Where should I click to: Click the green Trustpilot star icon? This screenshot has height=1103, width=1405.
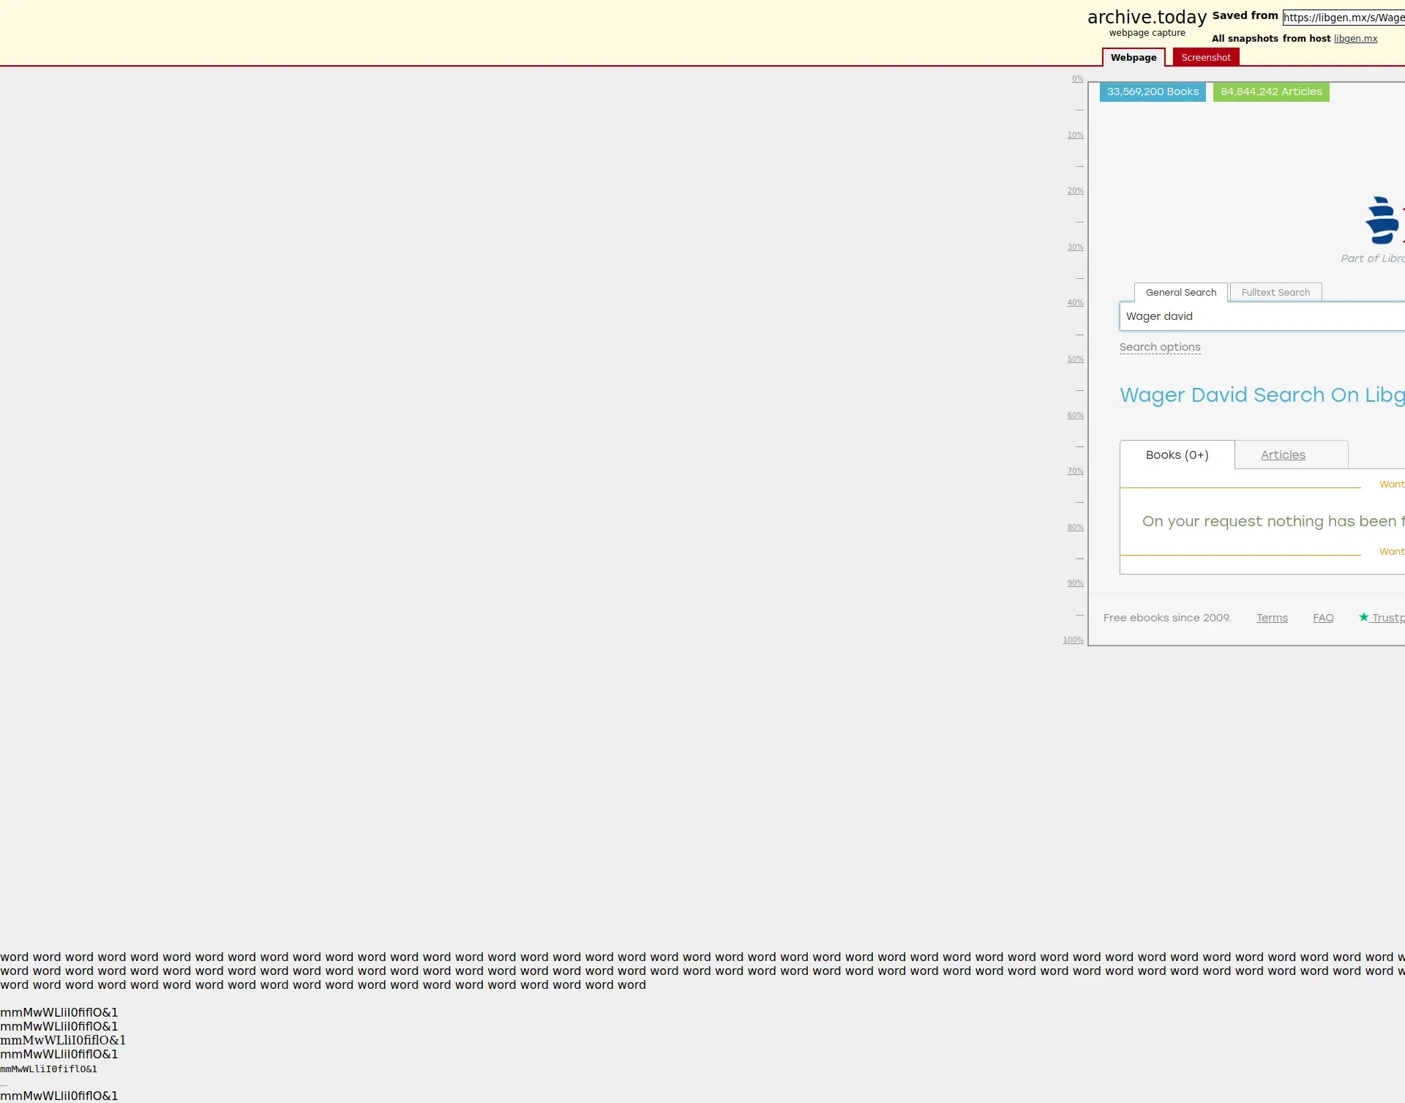1363,617
